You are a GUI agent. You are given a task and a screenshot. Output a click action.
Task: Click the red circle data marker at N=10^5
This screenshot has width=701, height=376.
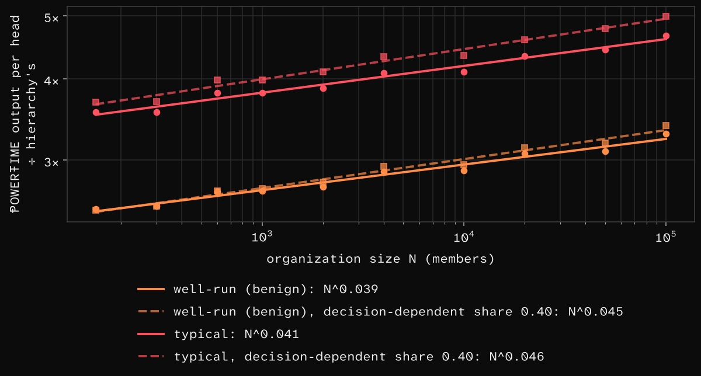click(x=666, y=36)
